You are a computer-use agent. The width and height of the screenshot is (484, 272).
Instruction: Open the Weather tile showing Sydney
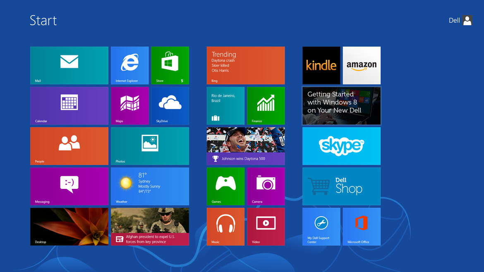tap(150, 186)
